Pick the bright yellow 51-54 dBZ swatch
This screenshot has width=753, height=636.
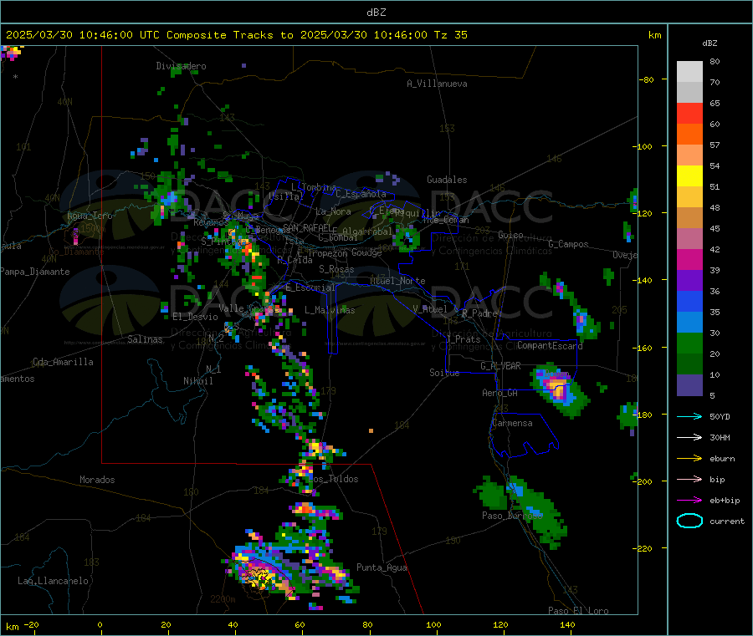[x=689, y=176]
